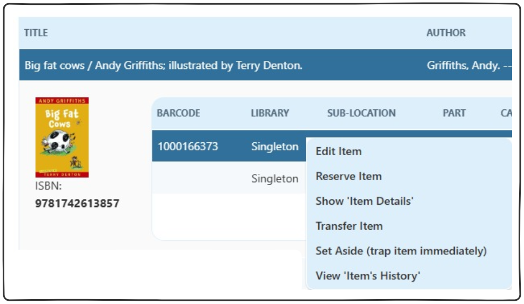
Task: Click 'Set Aside (trap item immediately)'
Action: click(x=401, y=251)
